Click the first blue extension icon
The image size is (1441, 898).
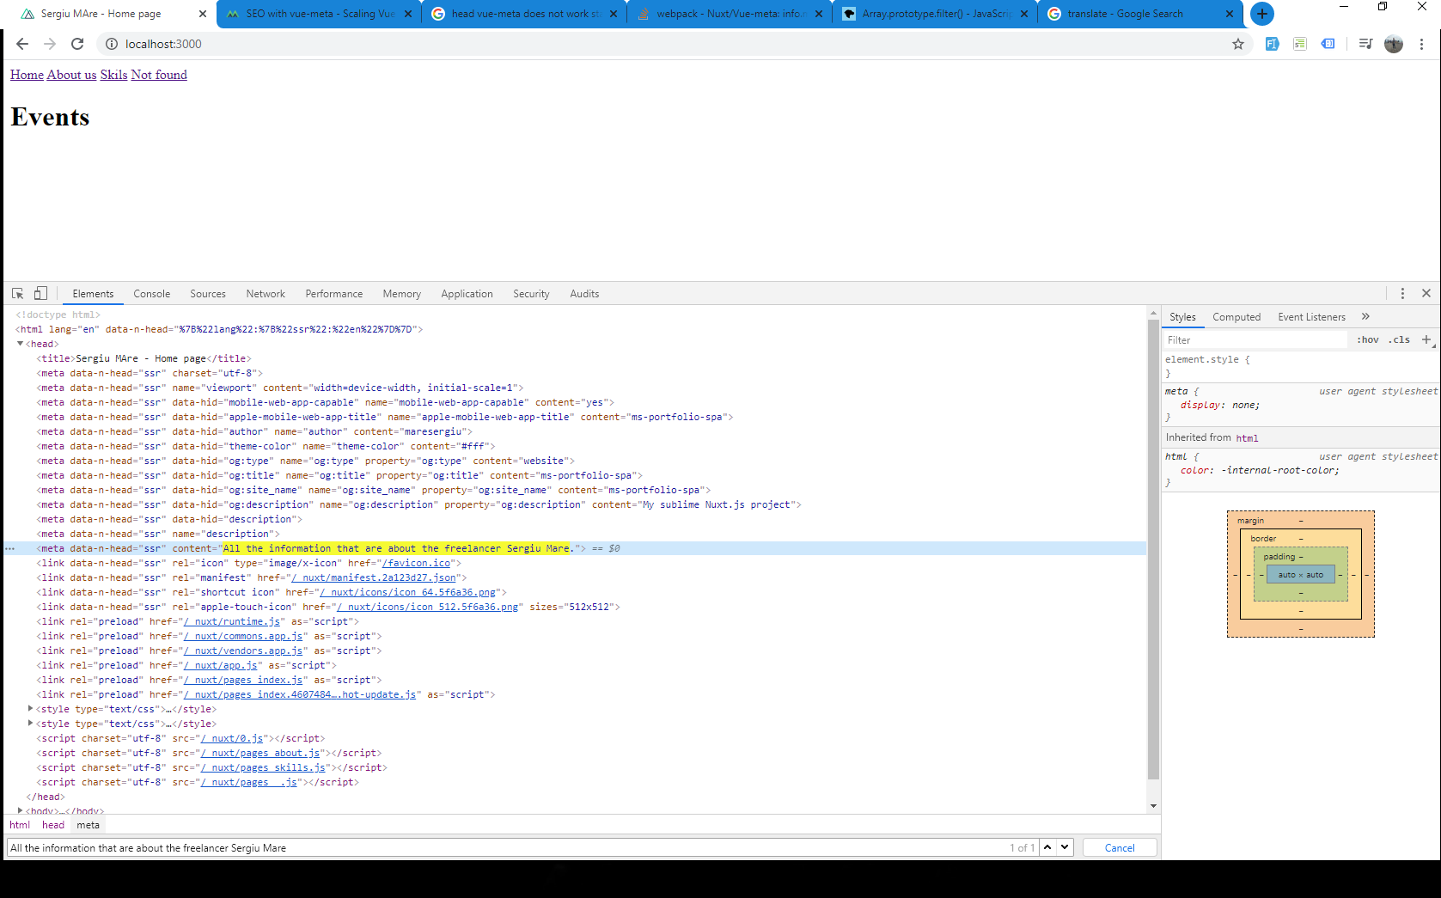1272,44
